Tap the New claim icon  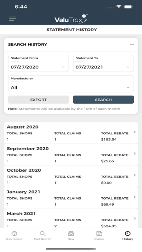pyautogui.click(x=71, y=234)
